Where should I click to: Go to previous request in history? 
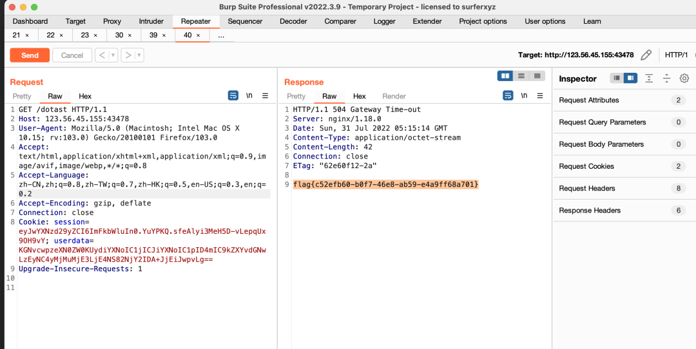pos(102,55)
